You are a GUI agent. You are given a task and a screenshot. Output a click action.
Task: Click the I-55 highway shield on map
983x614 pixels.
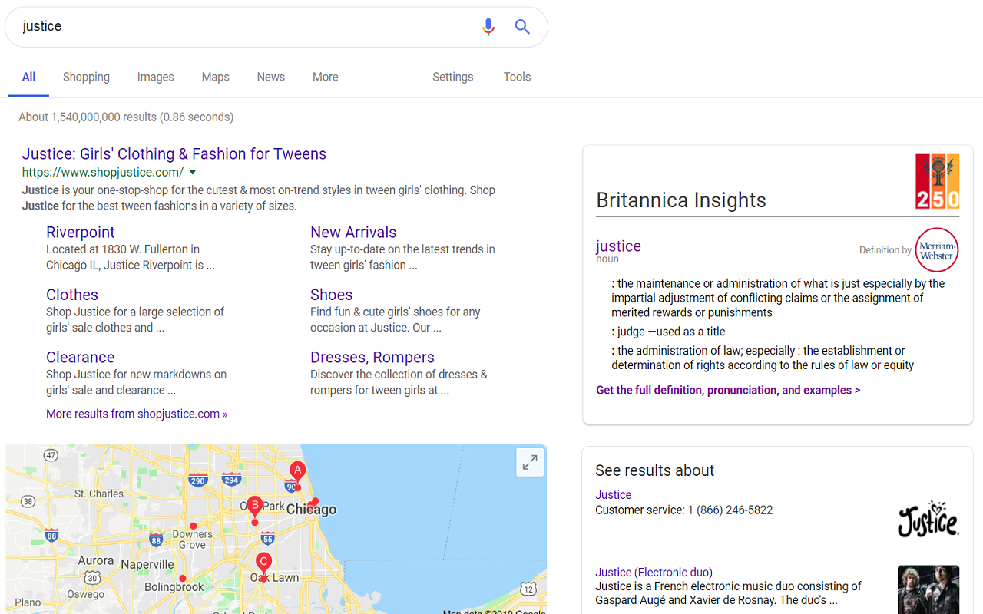pos(268,537)
